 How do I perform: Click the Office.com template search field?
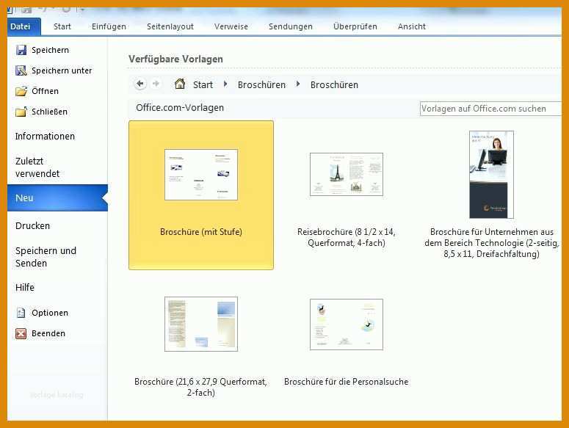tap(490, 109)
